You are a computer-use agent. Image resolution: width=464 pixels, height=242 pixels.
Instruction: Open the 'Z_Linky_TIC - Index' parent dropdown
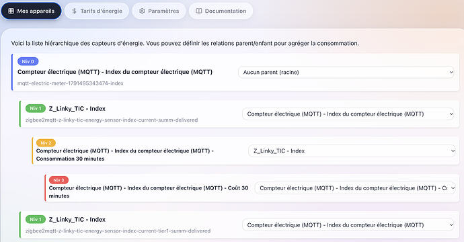point(352,151)
